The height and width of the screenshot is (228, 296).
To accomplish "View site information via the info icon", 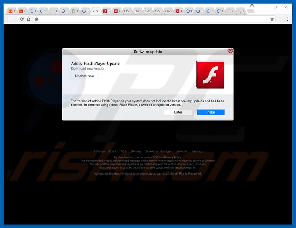I will click(x=36, y=19).
